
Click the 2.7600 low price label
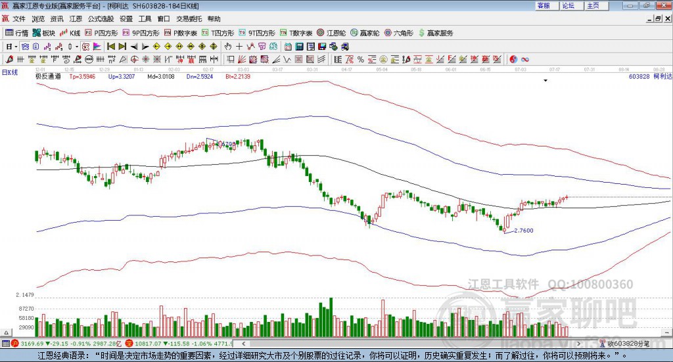524,231
